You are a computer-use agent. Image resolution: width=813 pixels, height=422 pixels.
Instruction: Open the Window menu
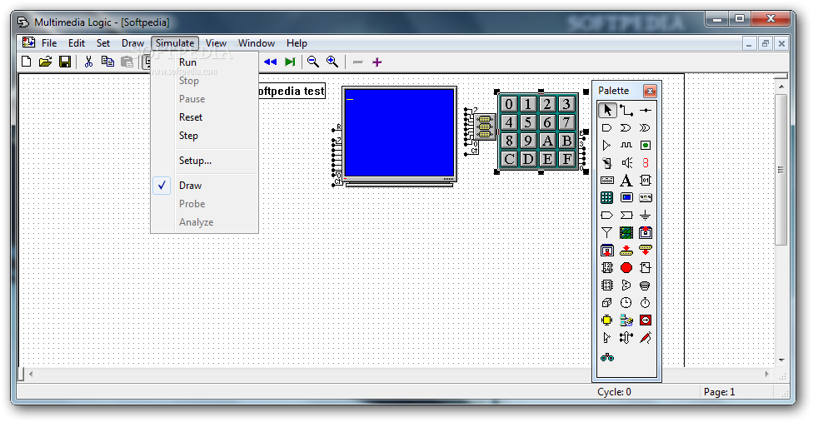click(x=257, y=43)
